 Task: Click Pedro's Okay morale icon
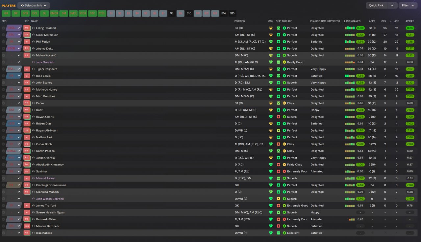(x=285, y=103)
